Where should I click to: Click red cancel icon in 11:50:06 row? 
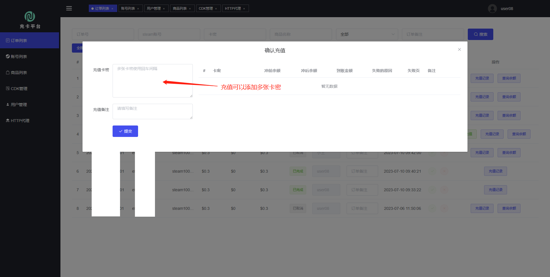(x=444, y=208)
